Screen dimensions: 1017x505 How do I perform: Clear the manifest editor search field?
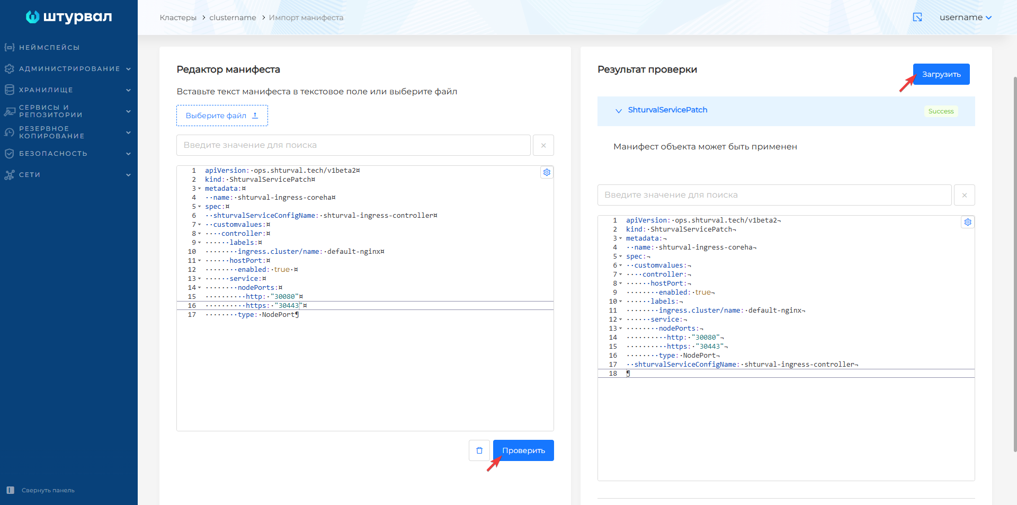point(543,145)
